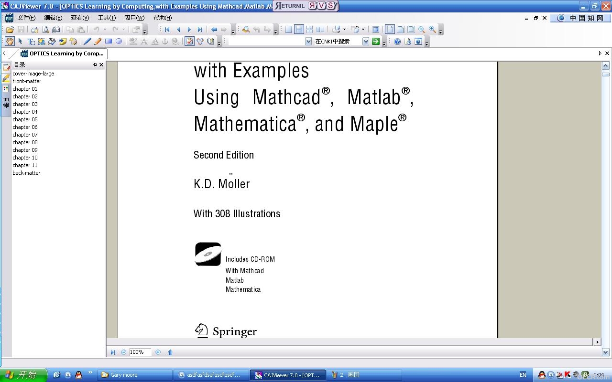
Task: Click zoom out magnifier in toolbar
Action: [421, 30]
